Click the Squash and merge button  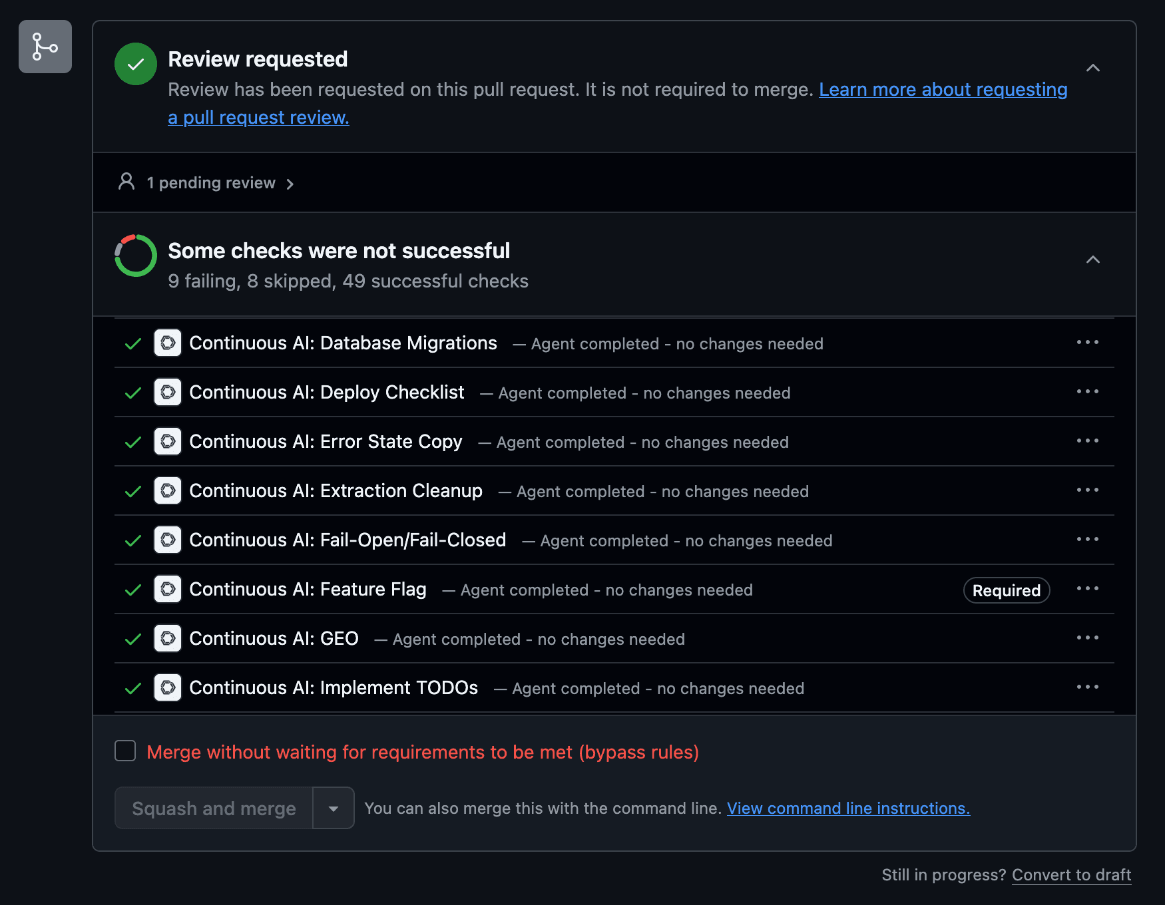[x=213, y=808]
